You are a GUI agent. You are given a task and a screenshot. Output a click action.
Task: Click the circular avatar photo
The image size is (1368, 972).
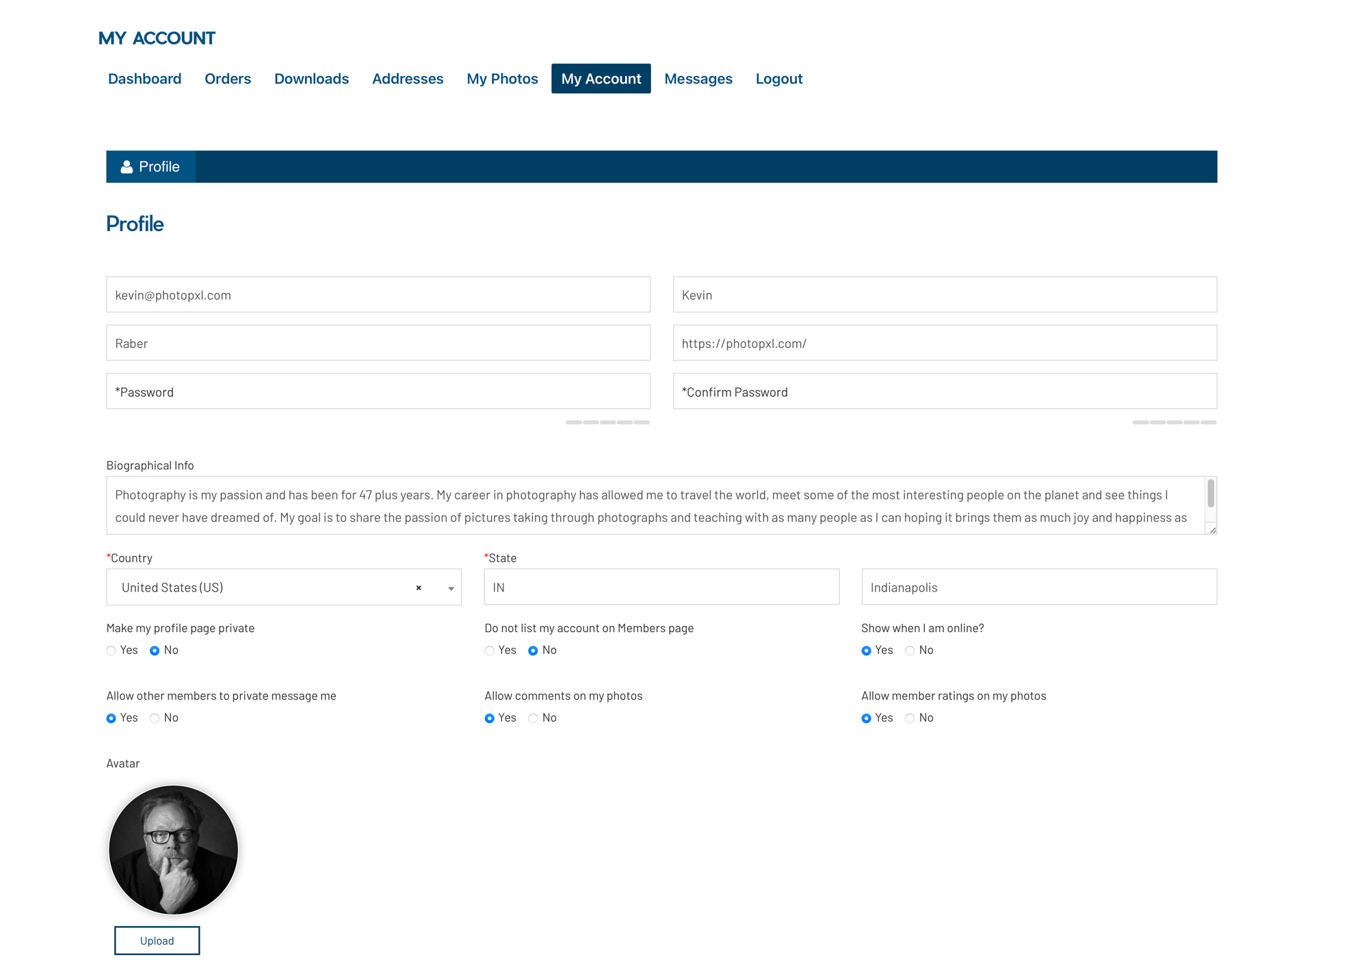[x=174, y=850]
